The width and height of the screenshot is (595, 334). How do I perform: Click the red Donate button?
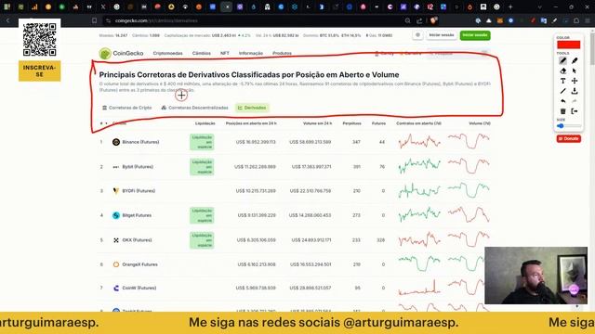coord(568,138)
